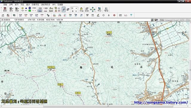
Task: Select the Wpt waypoint placement tool
Action: click(23, 9)
